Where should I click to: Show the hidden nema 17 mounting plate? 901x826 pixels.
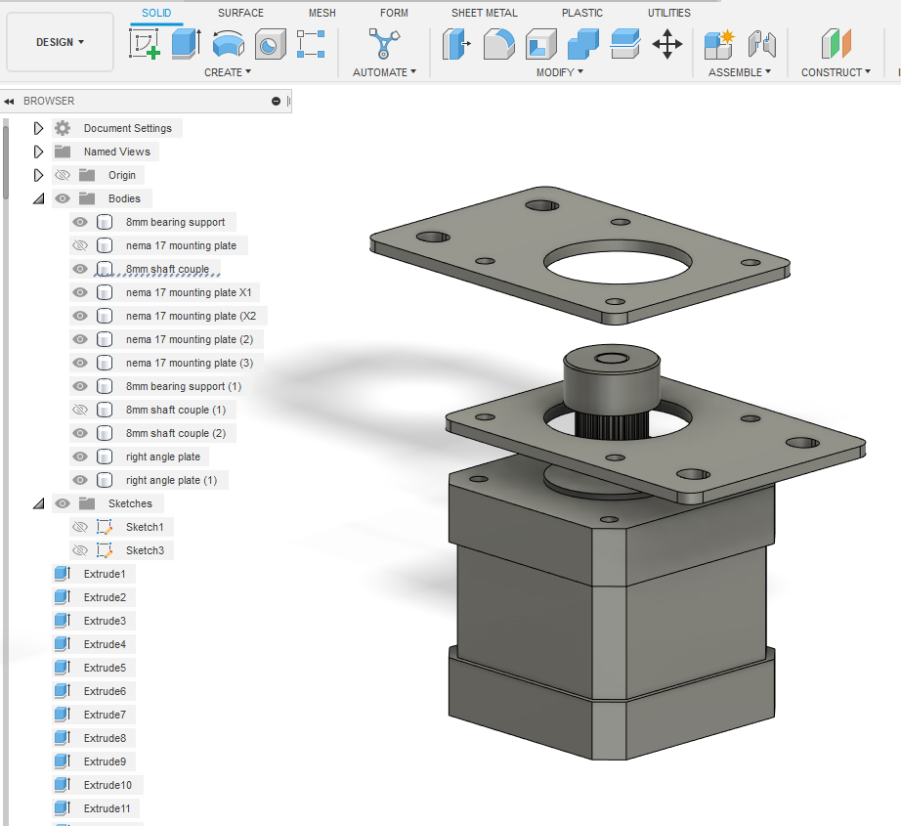(80, 245)
